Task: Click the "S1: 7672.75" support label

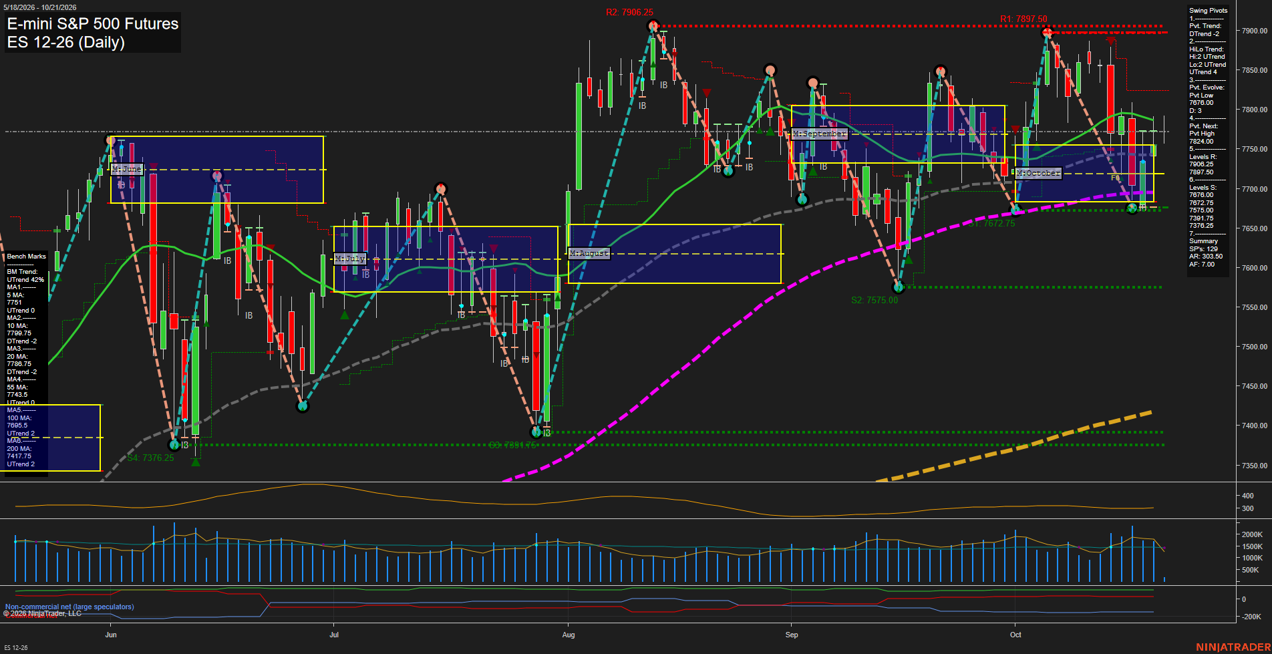Action: click(x=991, y=224)
